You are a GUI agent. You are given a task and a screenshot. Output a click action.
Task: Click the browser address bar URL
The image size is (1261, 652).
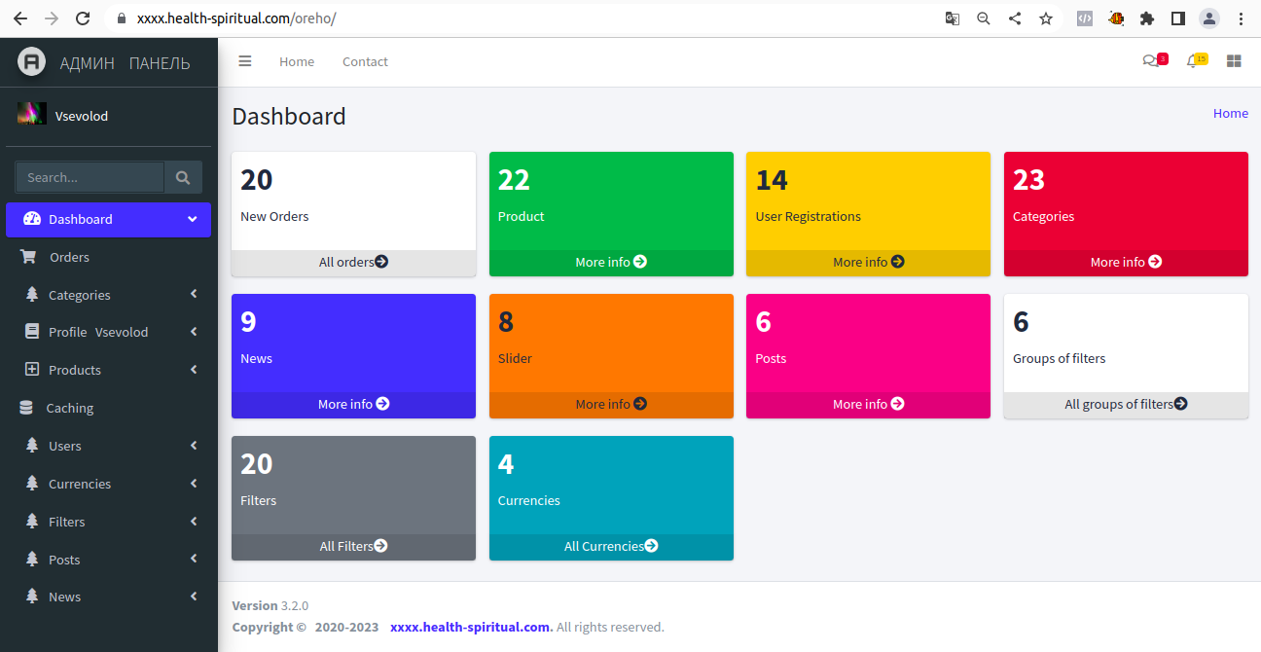[x=236, y=18]
